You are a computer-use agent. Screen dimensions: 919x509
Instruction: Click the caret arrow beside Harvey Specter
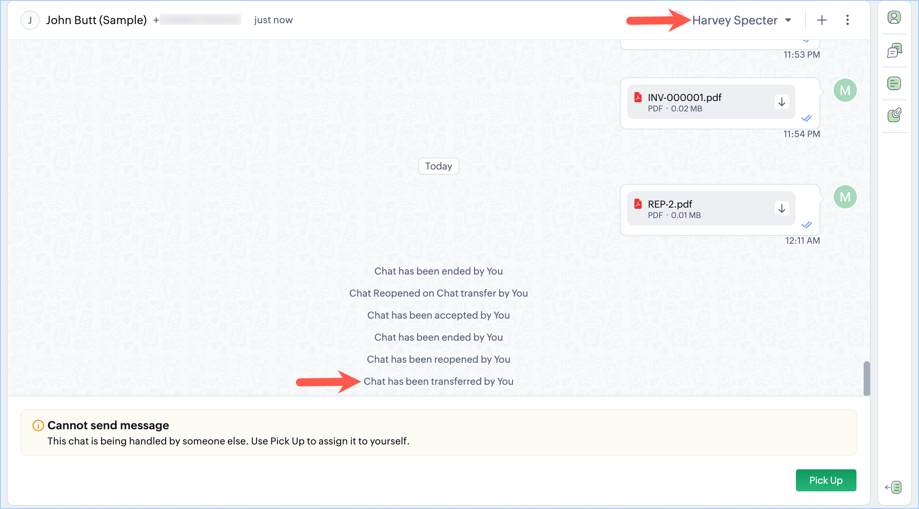click(x=788, y=20)
